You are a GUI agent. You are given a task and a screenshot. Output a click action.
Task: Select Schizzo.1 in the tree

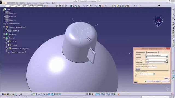point(15,31)
